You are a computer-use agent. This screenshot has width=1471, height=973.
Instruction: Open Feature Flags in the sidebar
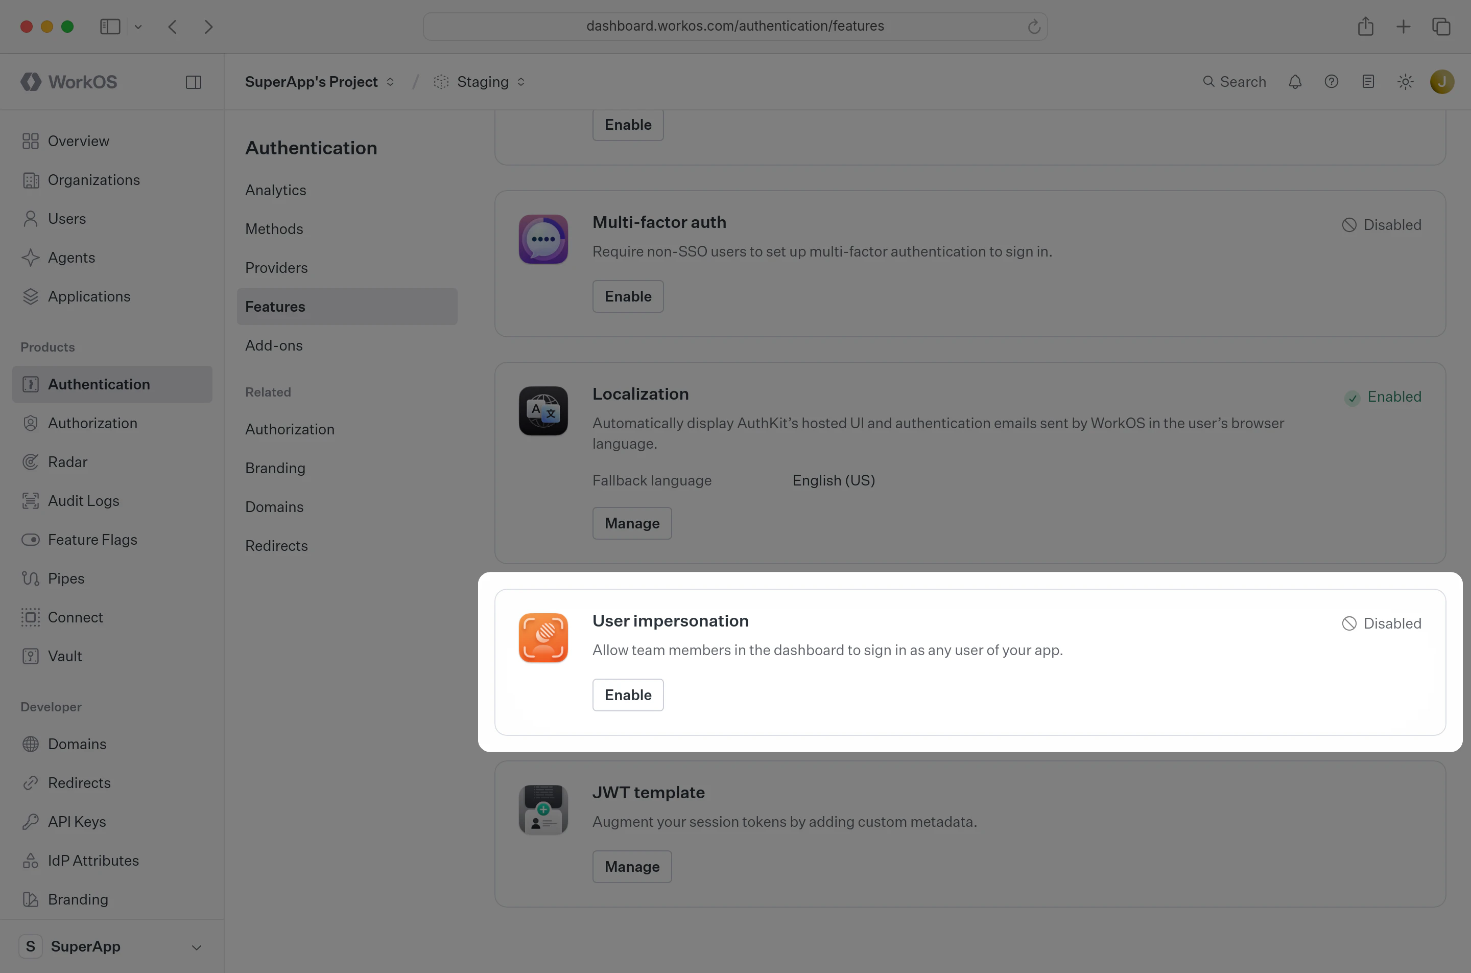[x=112, y=540]
